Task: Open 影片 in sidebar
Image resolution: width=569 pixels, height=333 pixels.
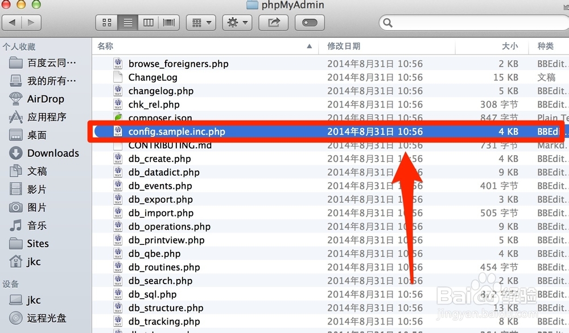Action: point(28,189)
